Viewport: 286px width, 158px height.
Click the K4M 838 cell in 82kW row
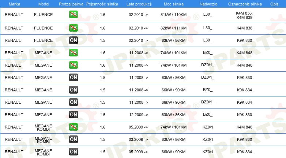(244, 28)
